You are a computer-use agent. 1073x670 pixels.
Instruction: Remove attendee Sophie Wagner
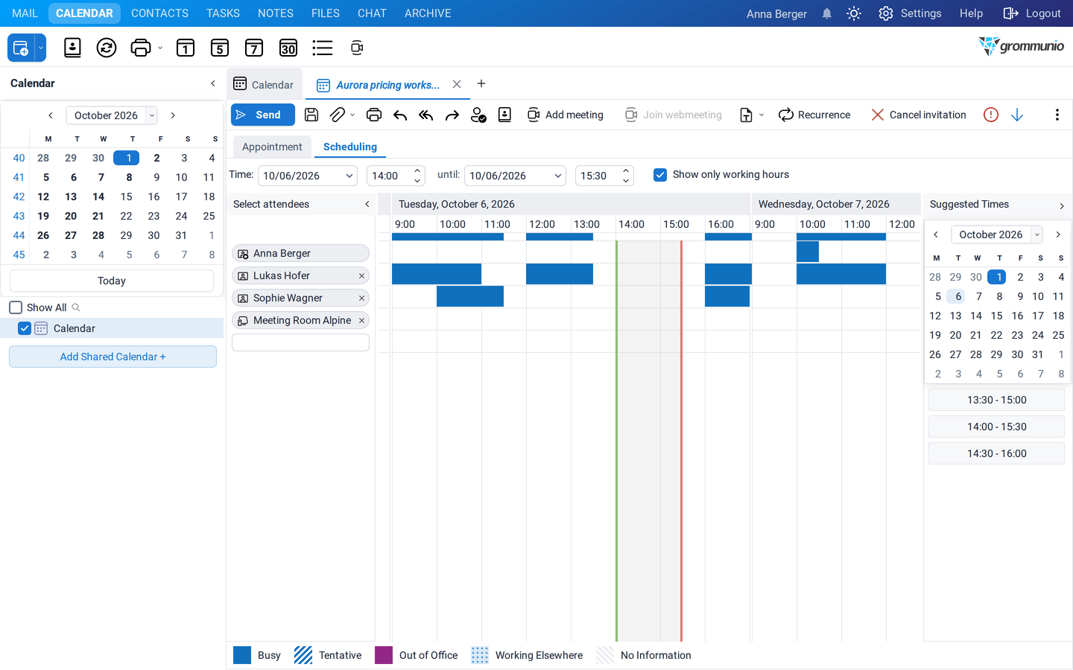coord(361,299)
